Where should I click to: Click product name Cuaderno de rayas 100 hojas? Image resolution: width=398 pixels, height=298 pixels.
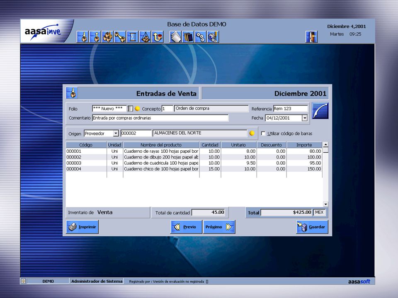coord(161,151)
